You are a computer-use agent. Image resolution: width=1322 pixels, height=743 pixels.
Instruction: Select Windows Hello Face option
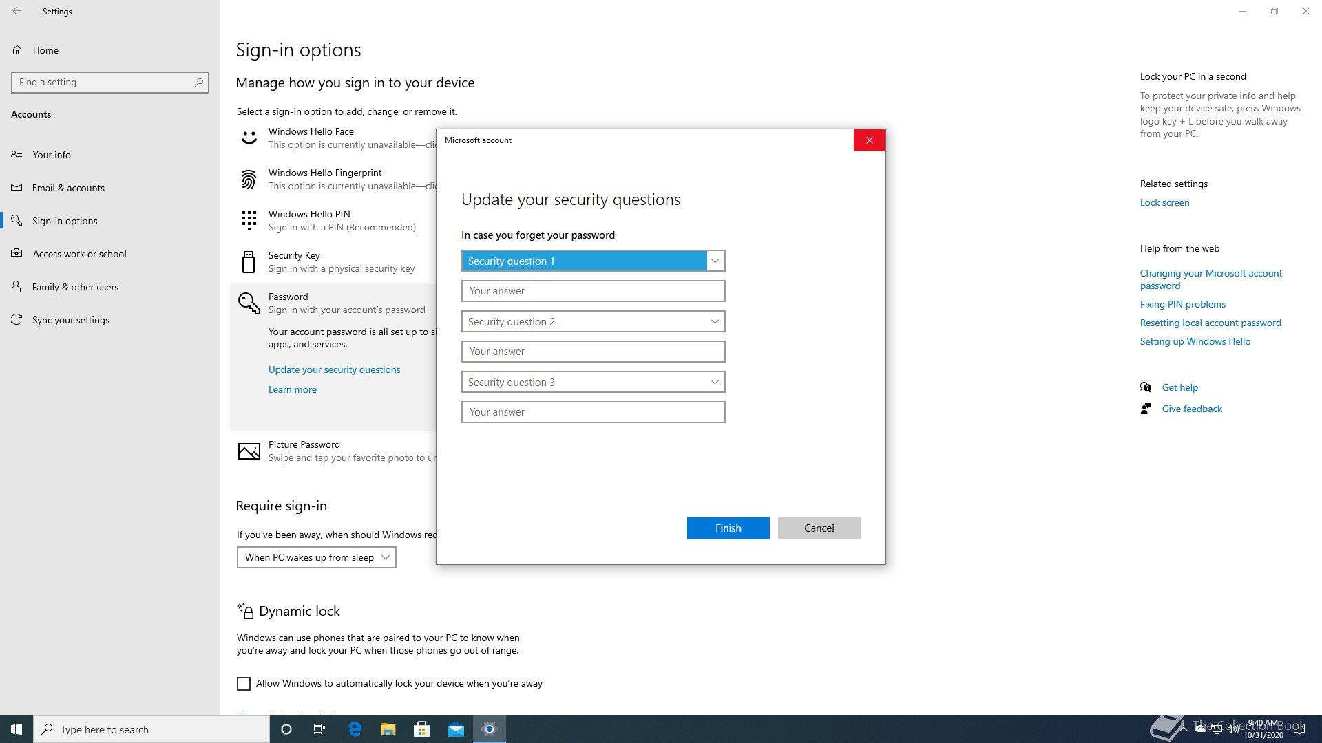pos(333,138)
